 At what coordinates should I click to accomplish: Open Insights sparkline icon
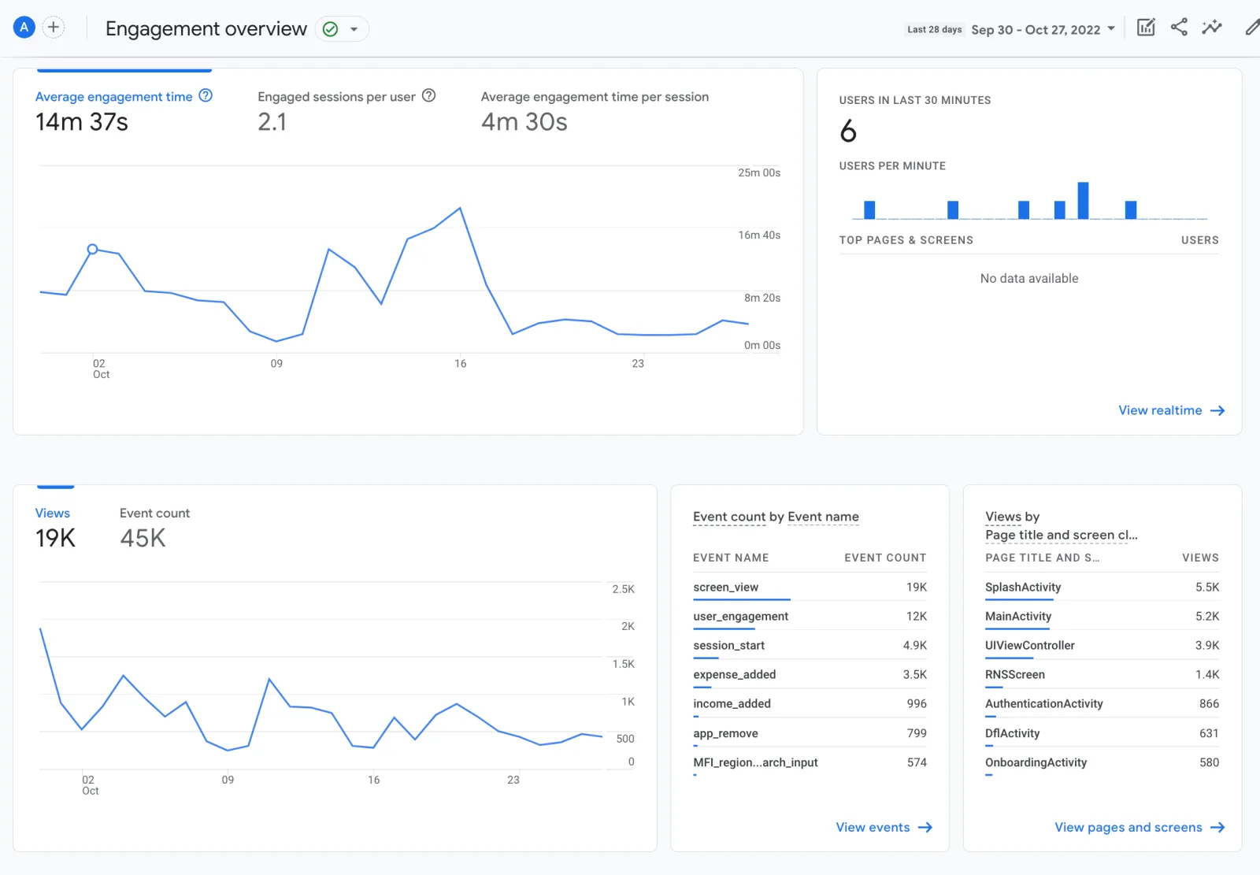[x=1212, y=28]
